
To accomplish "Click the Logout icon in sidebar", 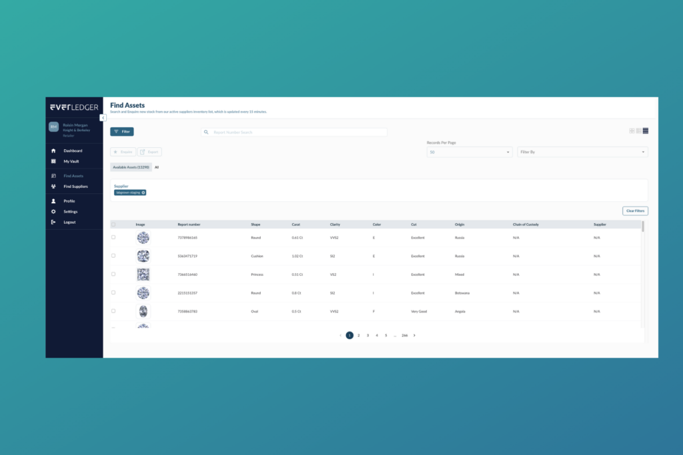I will pyautogui.click(x=53, y=222).
